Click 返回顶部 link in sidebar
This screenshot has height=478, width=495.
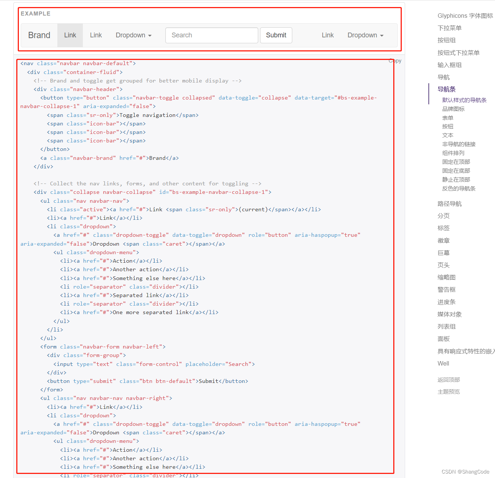[449, 380]
